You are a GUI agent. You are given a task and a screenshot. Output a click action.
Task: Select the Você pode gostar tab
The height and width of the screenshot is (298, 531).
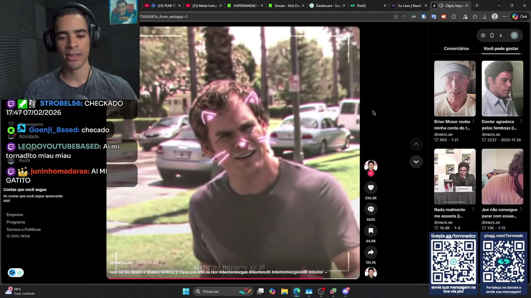pos(501,48)
